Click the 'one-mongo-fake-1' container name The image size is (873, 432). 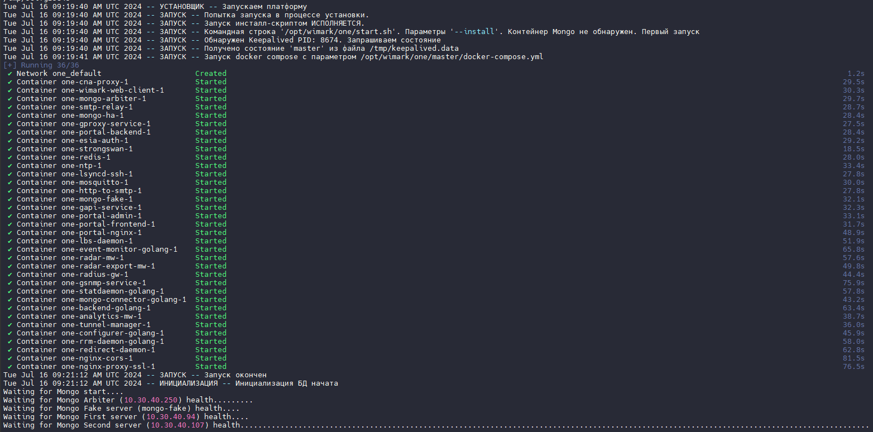pos(97,199)
